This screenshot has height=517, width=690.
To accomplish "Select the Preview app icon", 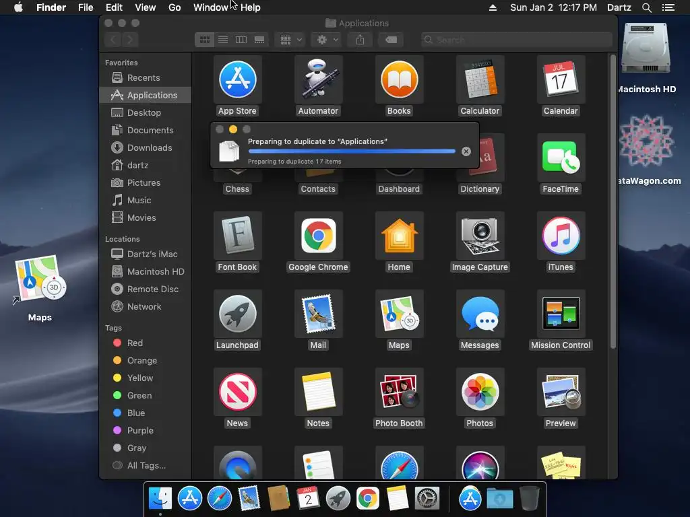I will point(561,391).
